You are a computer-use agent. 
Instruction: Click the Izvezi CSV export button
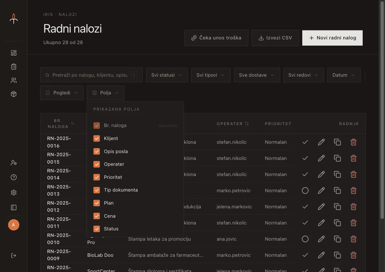(x=275, y=38)
